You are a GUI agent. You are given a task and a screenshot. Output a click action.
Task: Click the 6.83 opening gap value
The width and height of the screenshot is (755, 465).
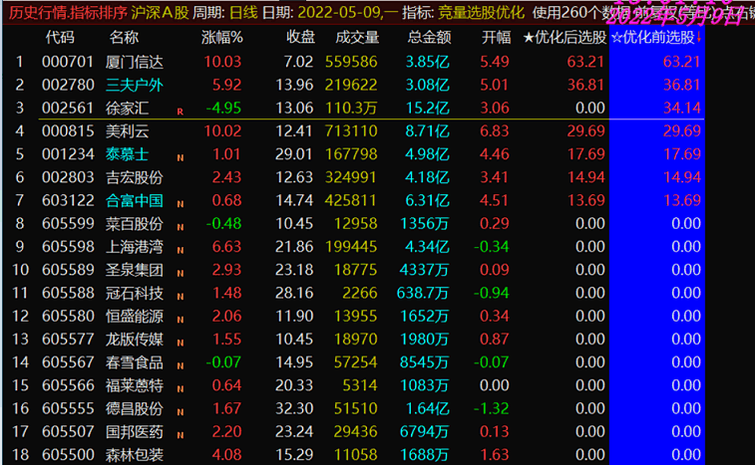click(495, 130)
